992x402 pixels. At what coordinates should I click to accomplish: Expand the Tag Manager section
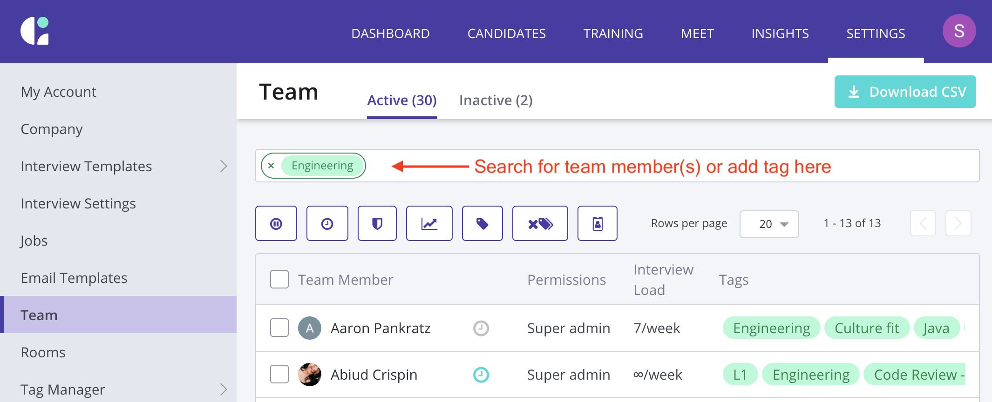tap(224, 389)
